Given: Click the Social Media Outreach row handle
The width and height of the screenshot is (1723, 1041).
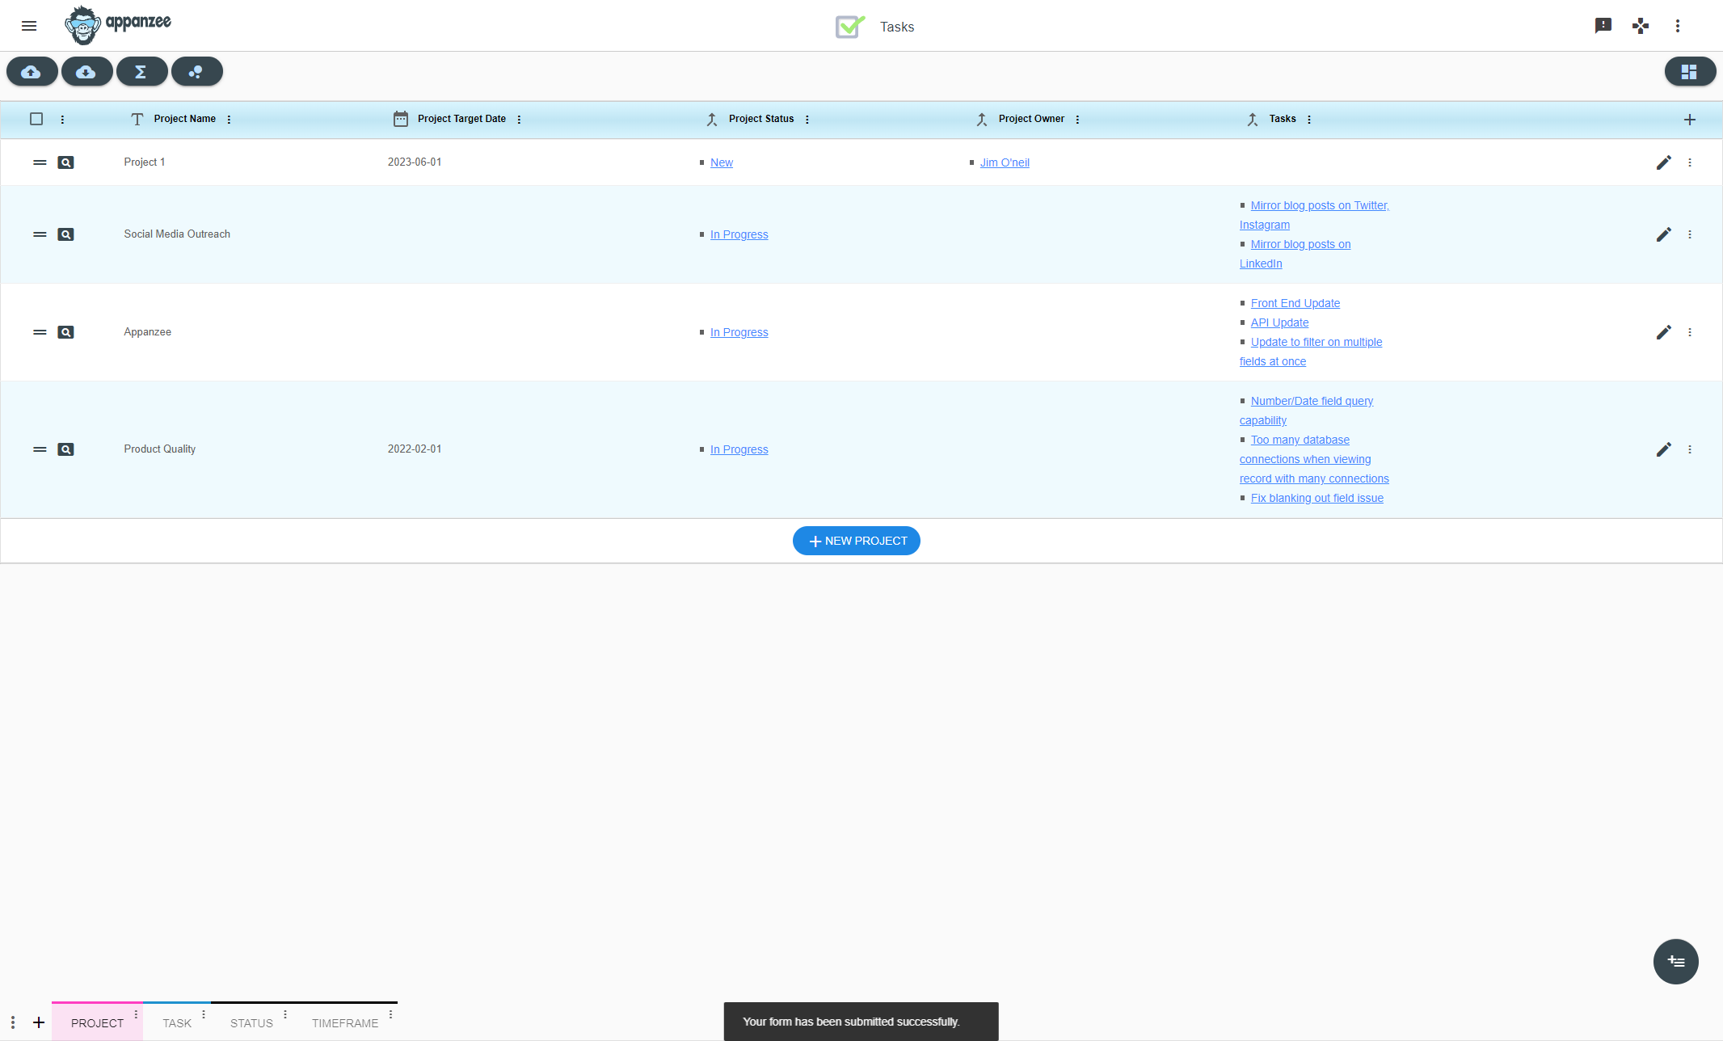Looking at the screenshot, I should [x=40, y=234].
